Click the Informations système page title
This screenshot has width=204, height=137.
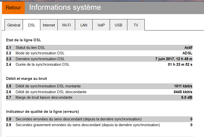pyautogui.click(x=65, y=8)
